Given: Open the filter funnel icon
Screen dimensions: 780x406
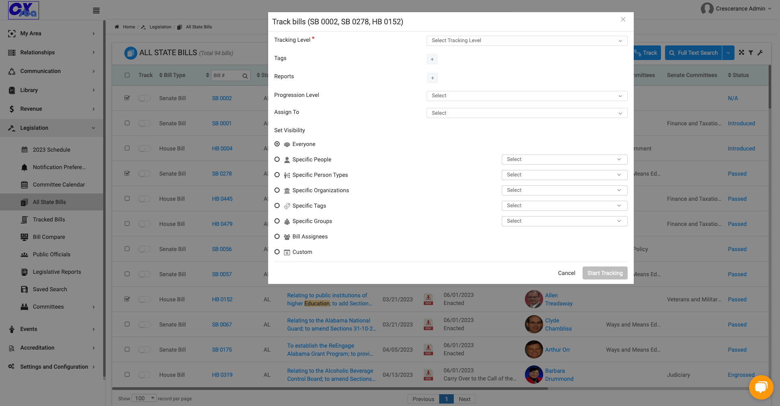Looking at the screenshot, I should tap(751, 53).
